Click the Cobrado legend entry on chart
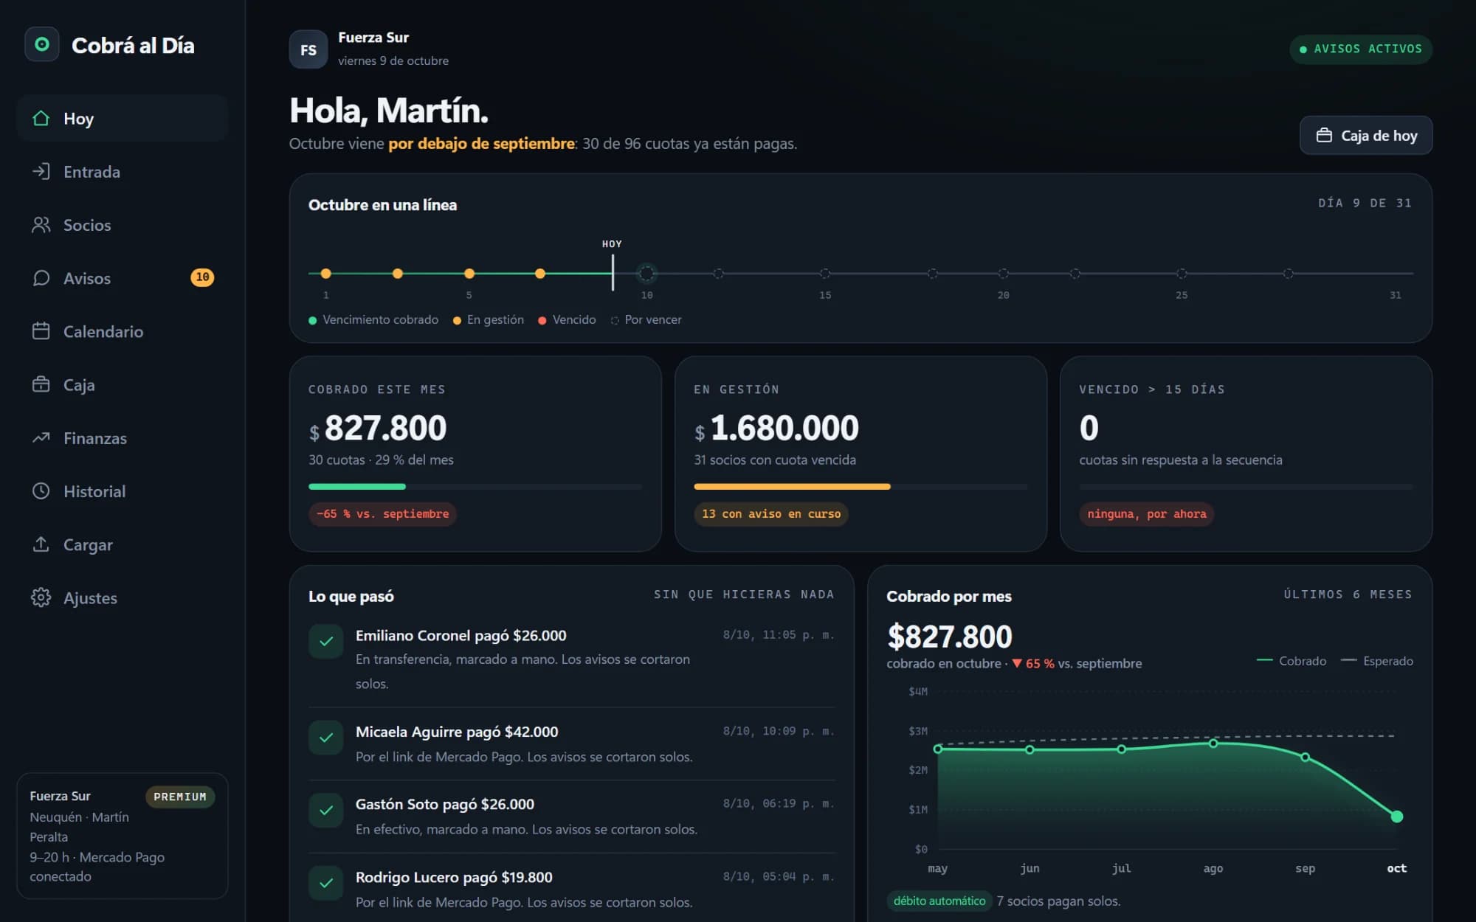This screenshot has height=922, width=1476. coord(1291,661)
